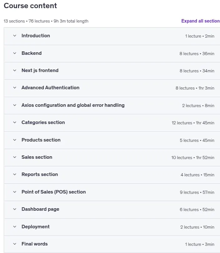Select the Final words section title
The width and height of the screenshot is (220, 253).
[x=35, y=244]
